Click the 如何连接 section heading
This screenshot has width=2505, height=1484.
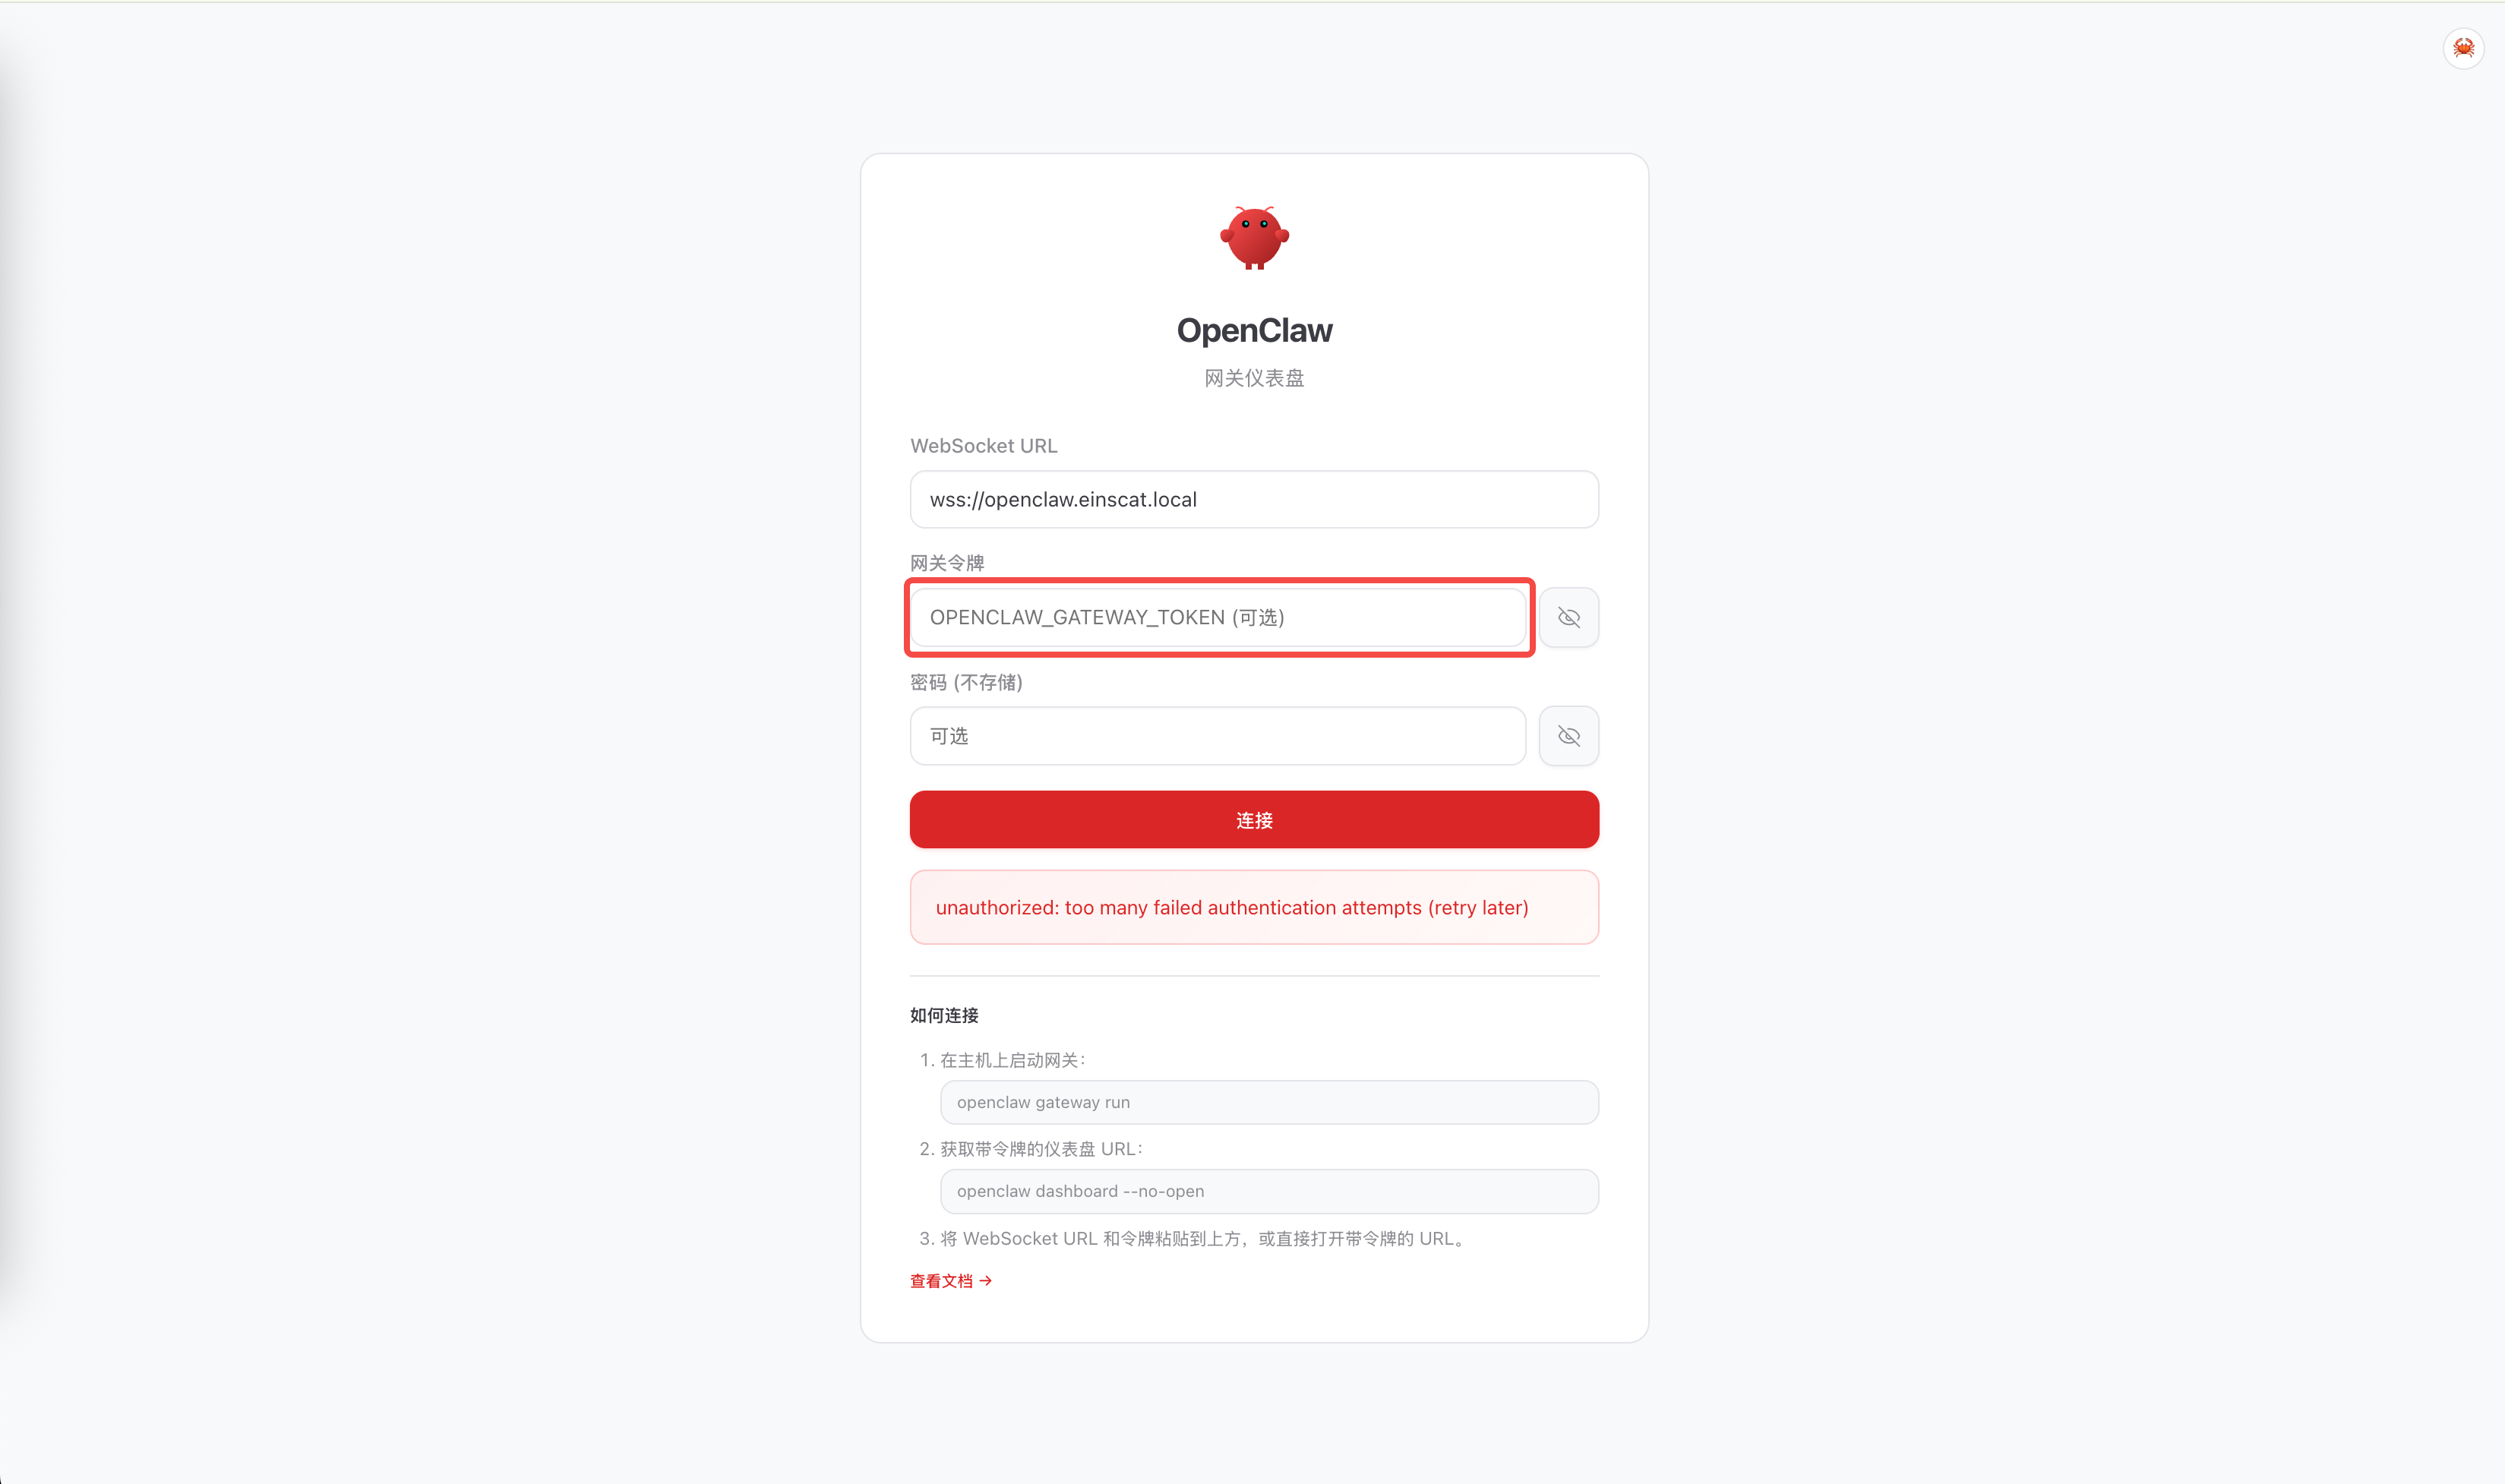pyautogui.click(x=944, y=1016)
